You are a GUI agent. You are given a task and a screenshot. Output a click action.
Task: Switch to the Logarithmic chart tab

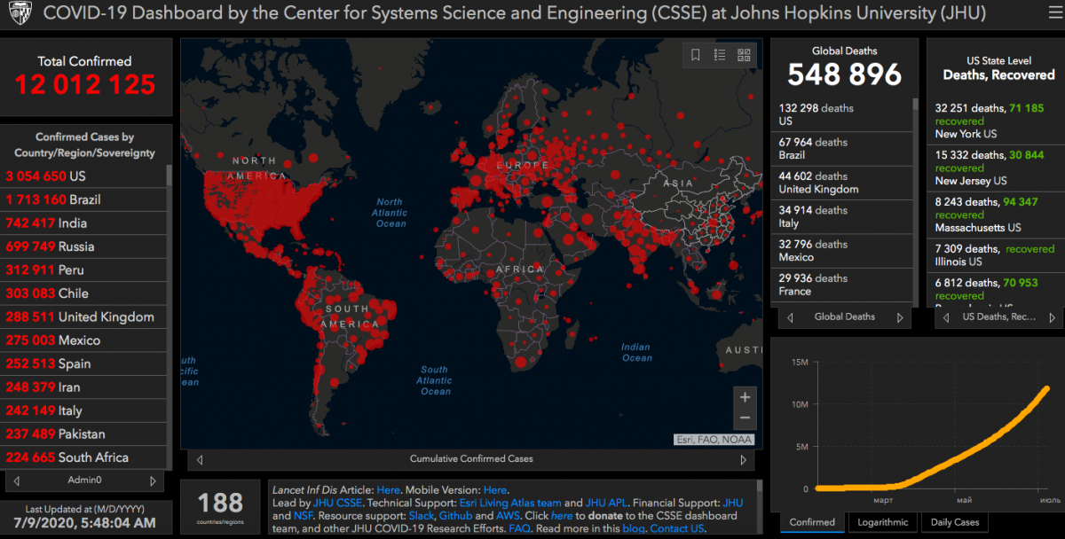pos(883,522)
